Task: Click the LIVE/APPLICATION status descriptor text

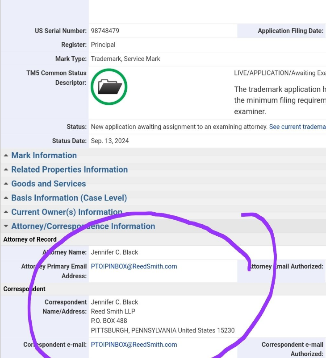Action: click(x=280, y=73)
